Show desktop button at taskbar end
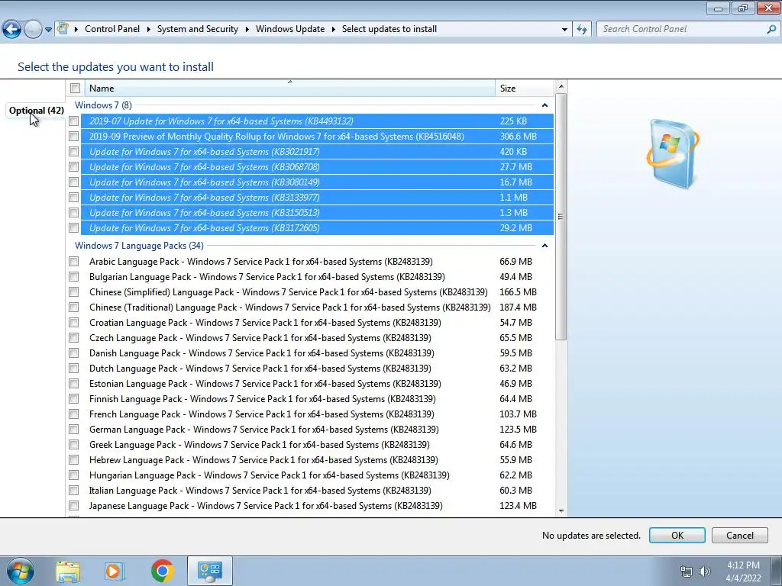 coord(776,571)
